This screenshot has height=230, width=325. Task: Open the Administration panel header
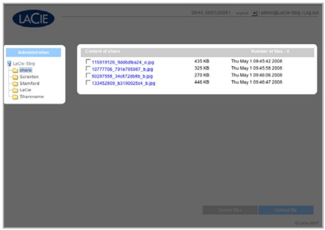(x=33, y=52)
